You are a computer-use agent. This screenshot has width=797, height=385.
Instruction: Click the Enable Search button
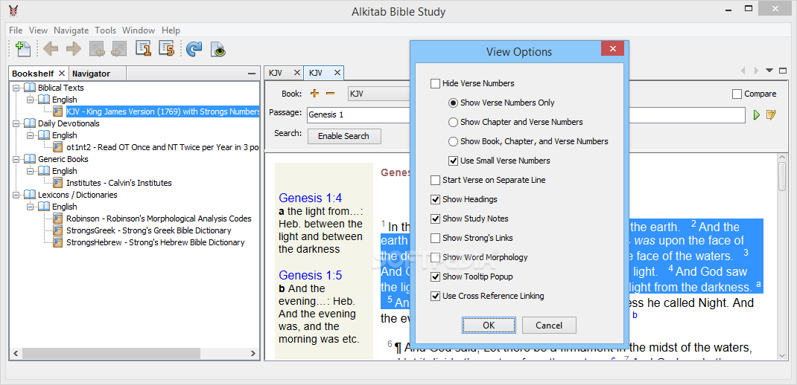tap(344, 136)
